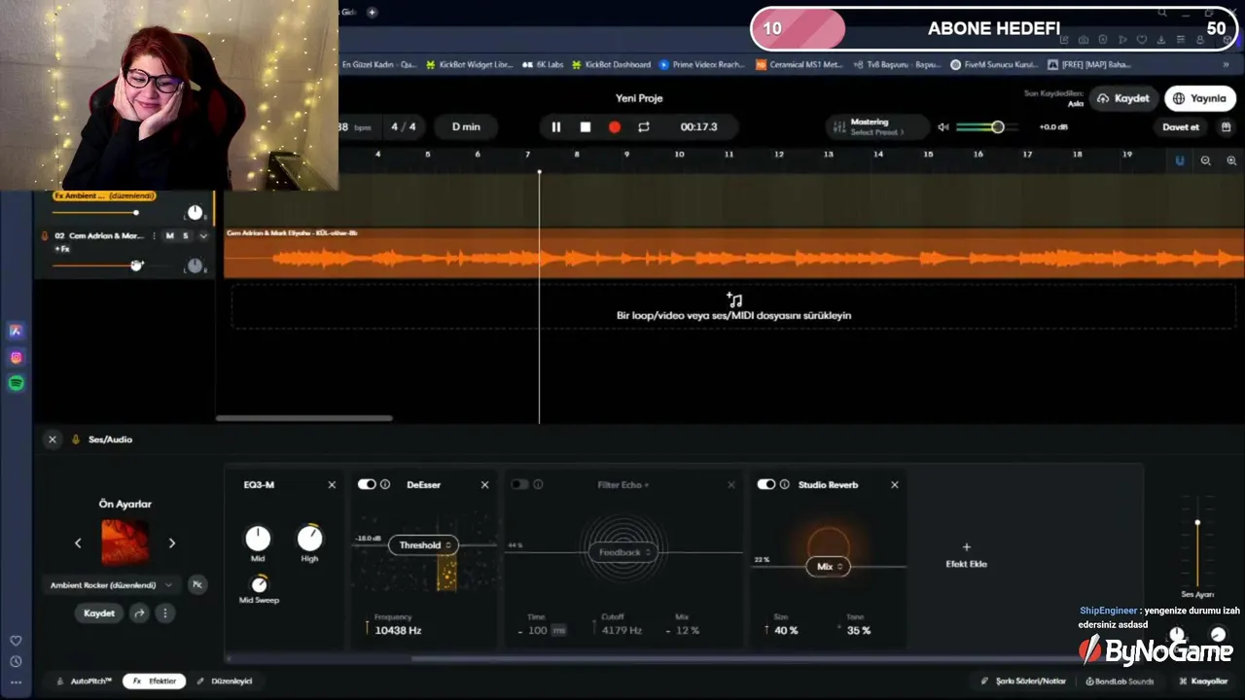Viewport: 1245px width, 700px height.
Task: Toggle the magnet snap icon
Action: click(x=1180, y=160)
